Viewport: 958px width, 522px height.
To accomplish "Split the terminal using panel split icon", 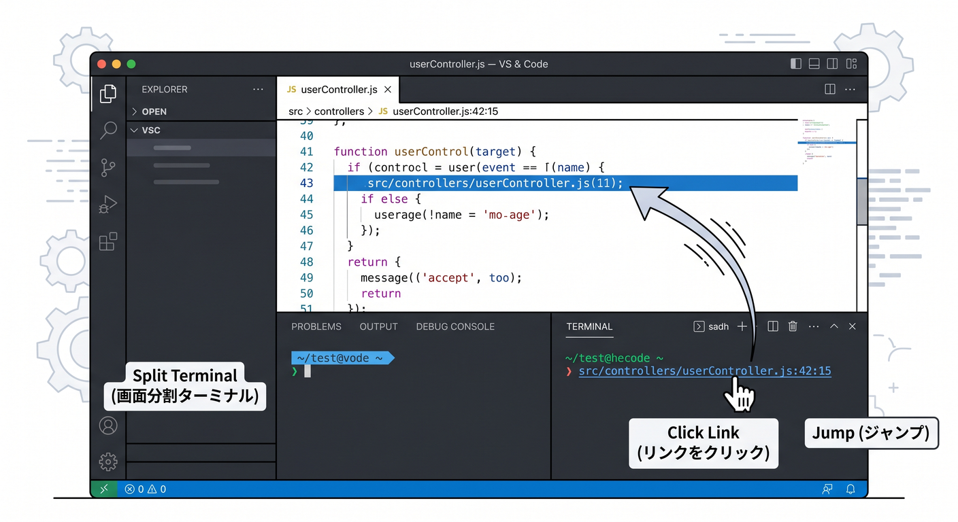I will click(x=773, y=326).
